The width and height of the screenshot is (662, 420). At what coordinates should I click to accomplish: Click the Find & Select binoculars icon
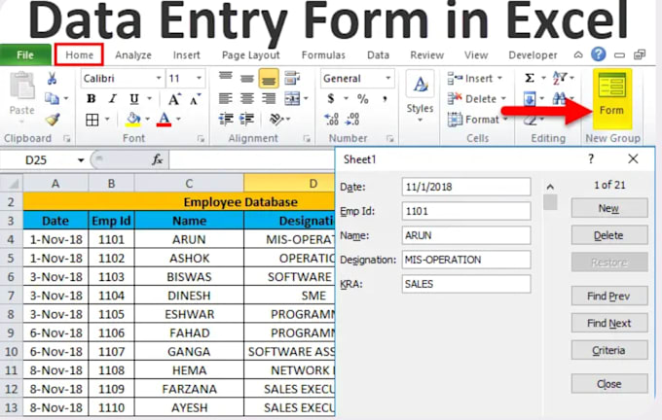[559, 99]
